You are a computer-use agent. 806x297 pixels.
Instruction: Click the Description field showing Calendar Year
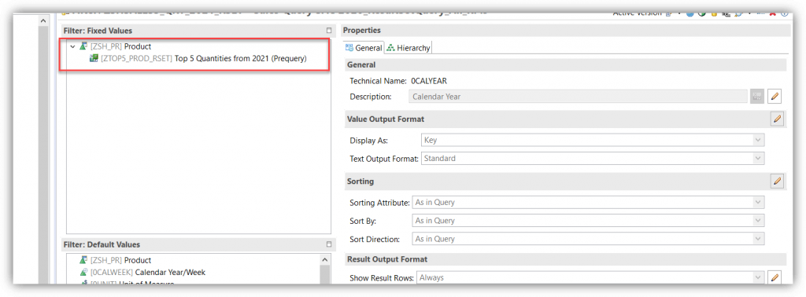click(579, 96)
